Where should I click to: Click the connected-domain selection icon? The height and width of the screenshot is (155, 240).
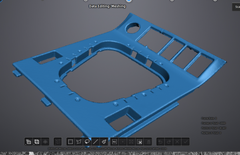[131, 142]
